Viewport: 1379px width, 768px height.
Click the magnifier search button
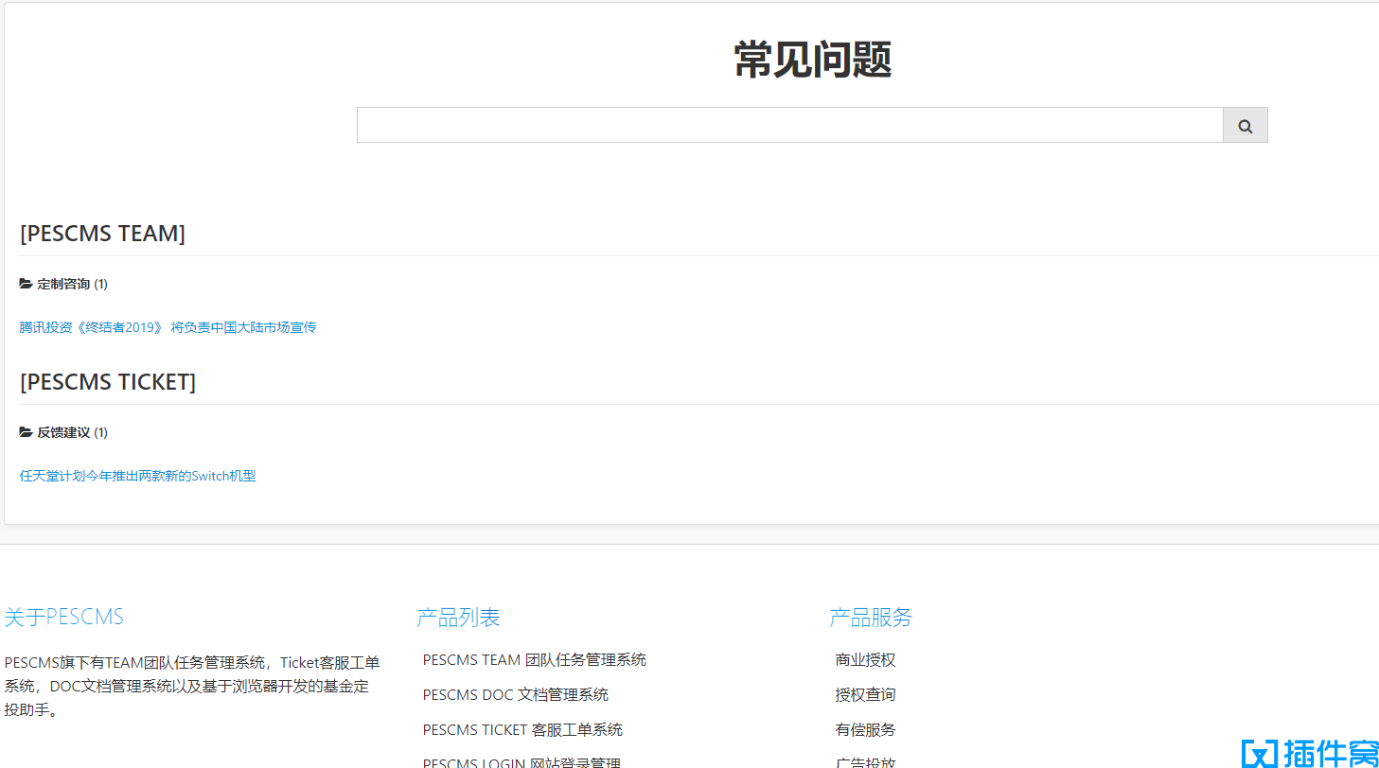coord(1245,125)
